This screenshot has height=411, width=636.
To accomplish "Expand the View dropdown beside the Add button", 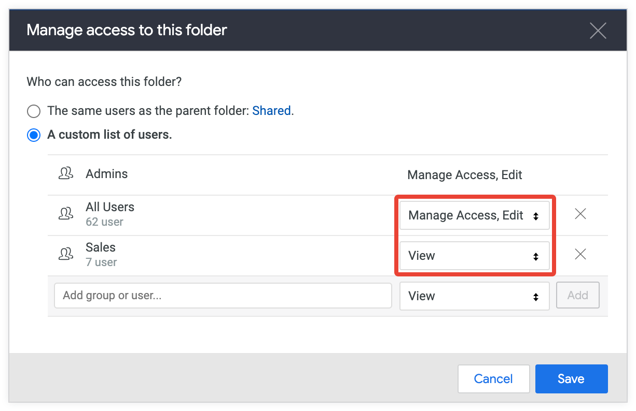I will pos(474,296).
